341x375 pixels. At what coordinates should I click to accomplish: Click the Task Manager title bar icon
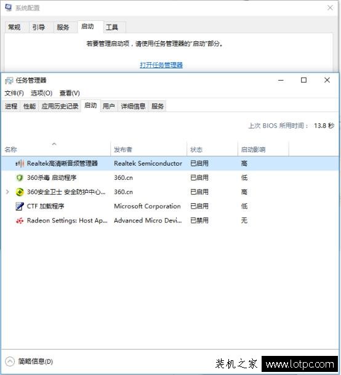pyautogui.click(x=9, y=81)
